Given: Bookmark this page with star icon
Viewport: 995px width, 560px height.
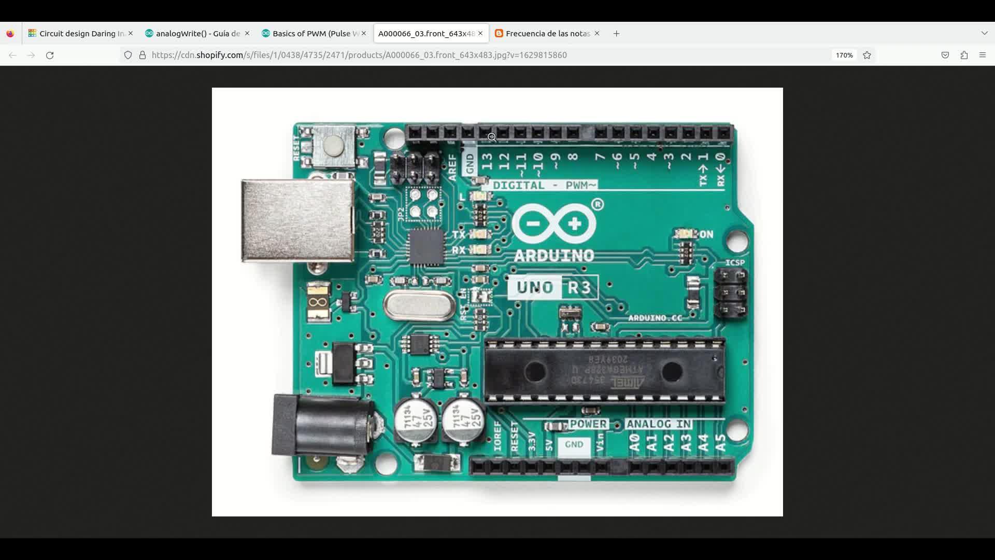Looking at the screenshot, I should 867,55.
